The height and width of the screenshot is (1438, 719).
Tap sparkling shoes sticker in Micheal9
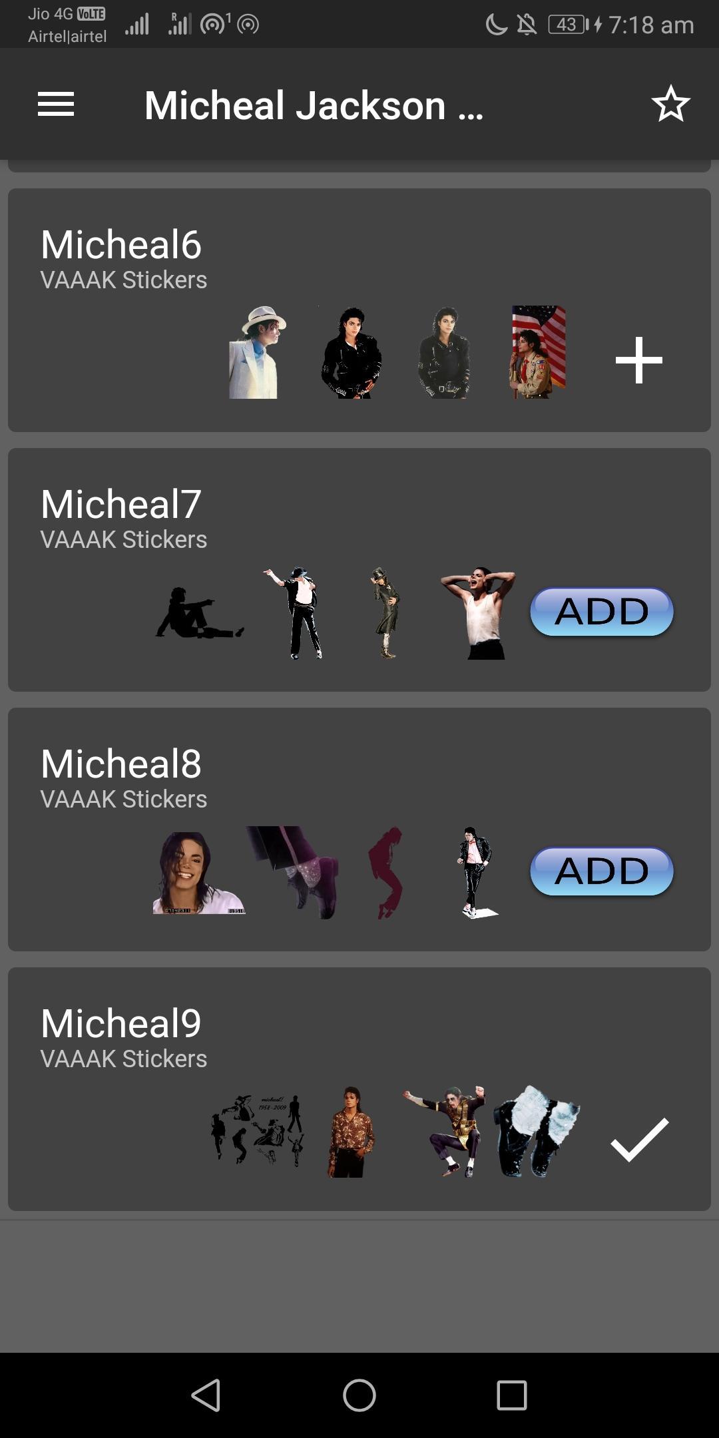coord(537,1131)
